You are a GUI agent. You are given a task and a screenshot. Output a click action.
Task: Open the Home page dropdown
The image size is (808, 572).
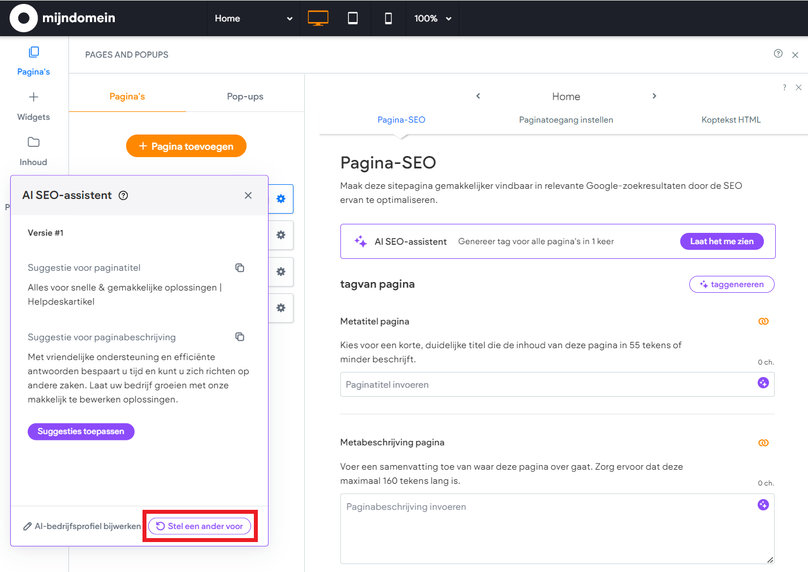[253, 18]
